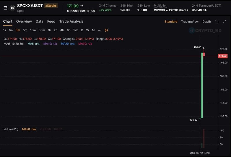Click the 24H Change +27.40% value

pyautogui.click(x=105, y=10)
